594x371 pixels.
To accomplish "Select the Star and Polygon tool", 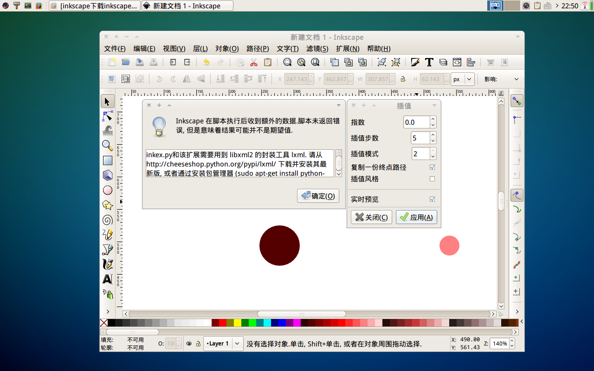I will click(108, 205).
